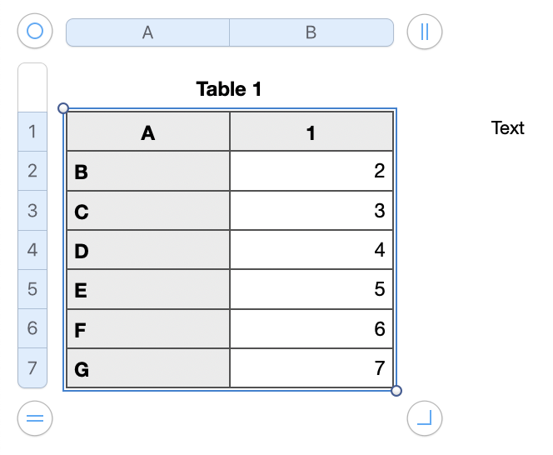The width and height of the screenshot is (553, 455).
Task: Select the cell labeled D
Action: 147,250
